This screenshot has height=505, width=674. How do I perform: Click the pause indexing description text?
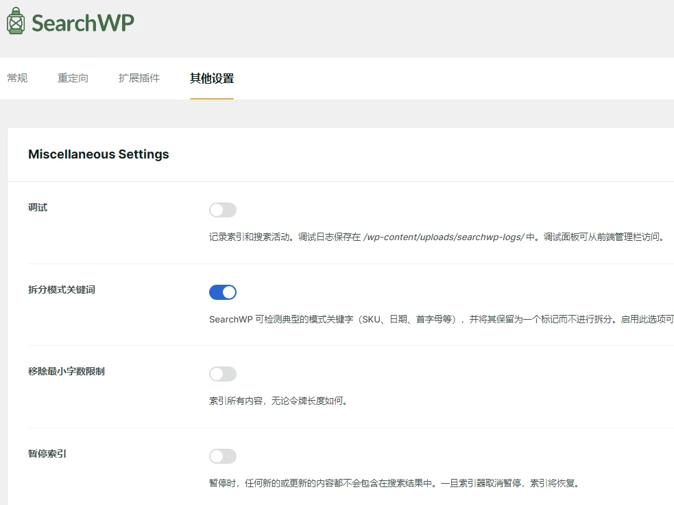pos(398,483)
